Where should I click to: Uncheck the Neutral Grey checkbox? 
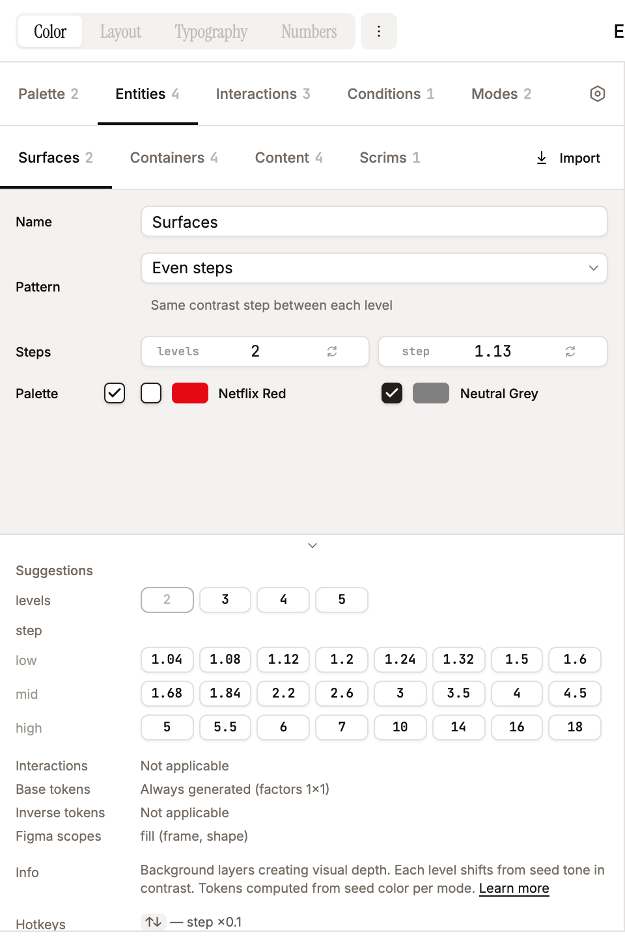point(392,393)
